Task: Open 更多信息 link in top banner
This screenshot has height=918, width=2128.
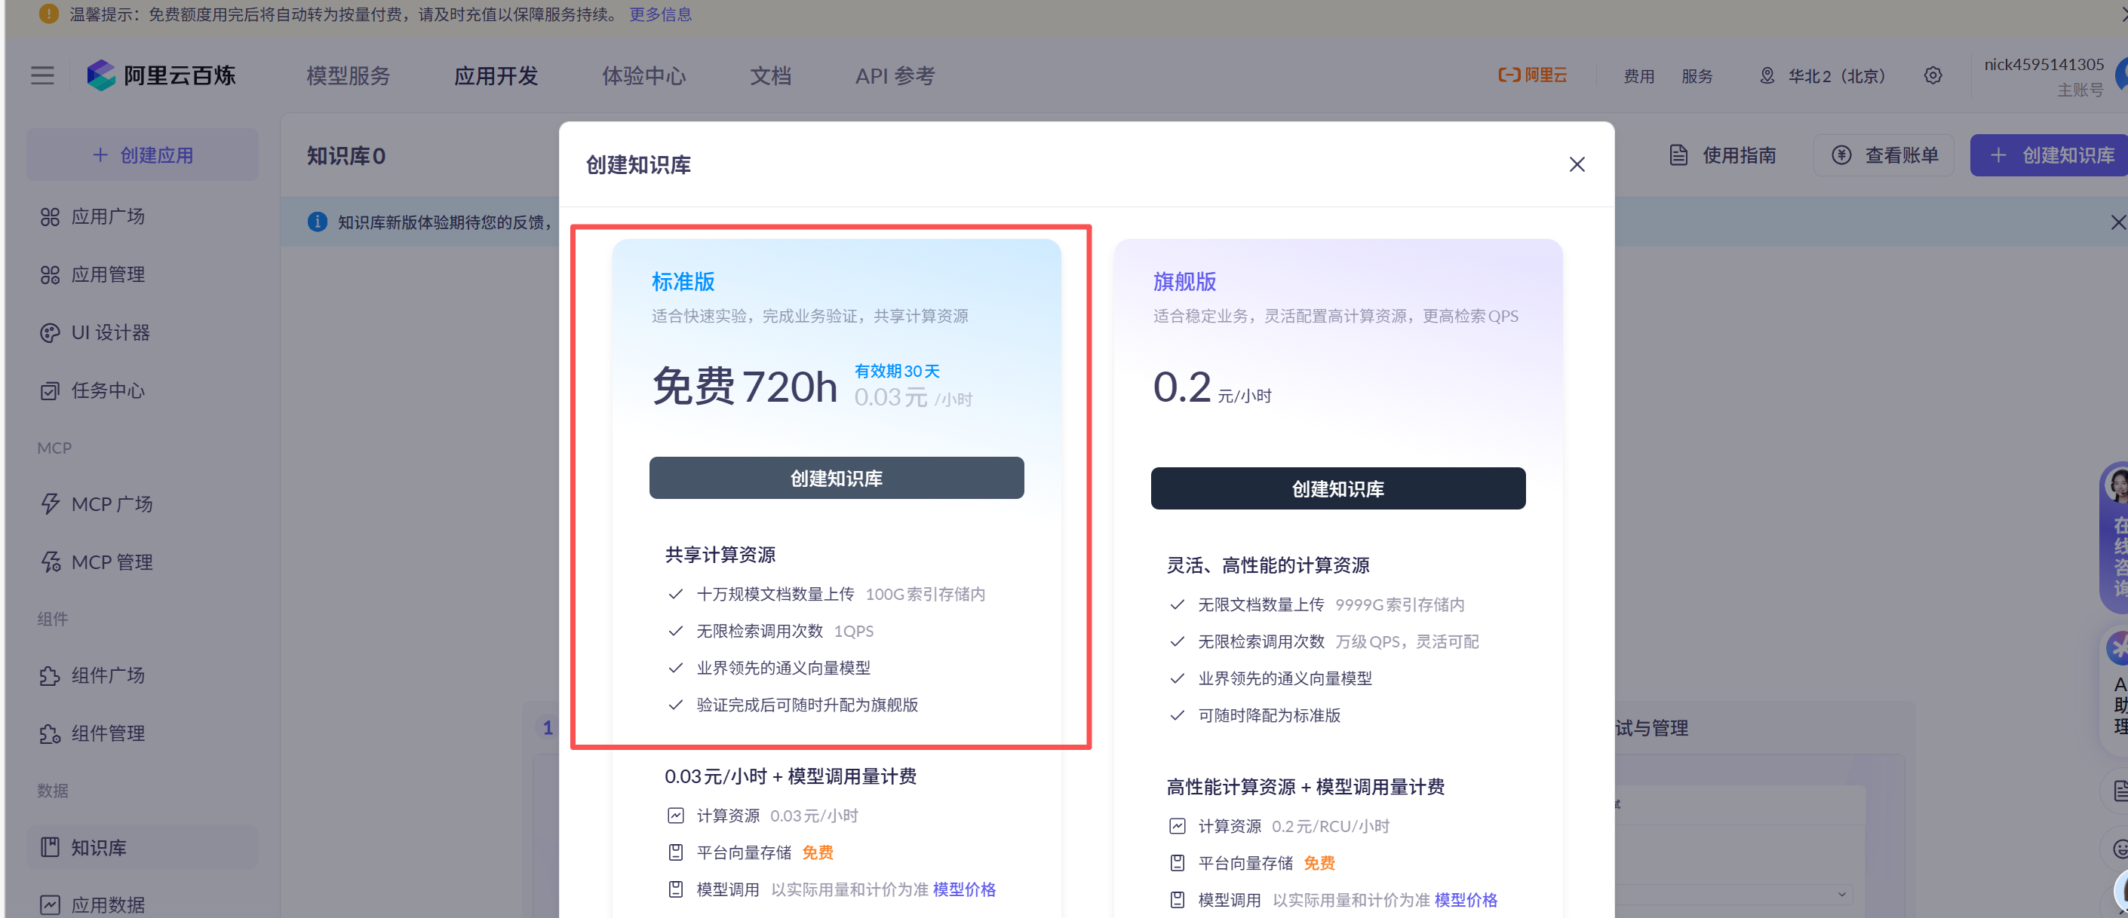Action: point(660,14)
